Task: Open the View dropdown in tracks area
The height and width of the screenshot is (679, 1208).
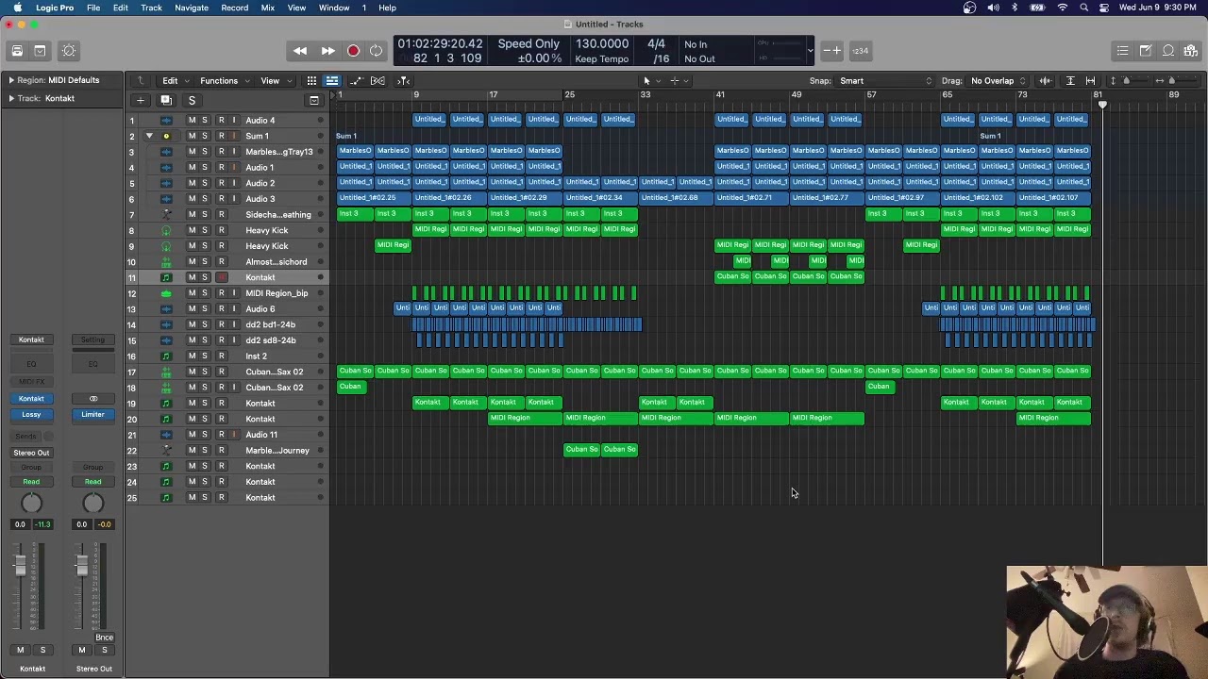Action: click(x=274, y=81)
